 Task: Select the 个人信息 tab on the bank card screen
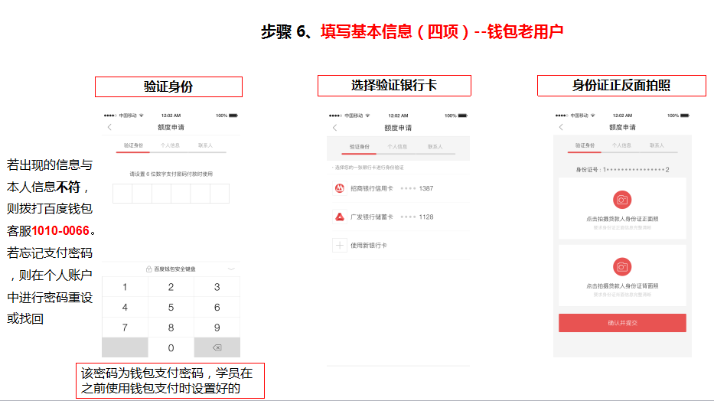point(397,146)
